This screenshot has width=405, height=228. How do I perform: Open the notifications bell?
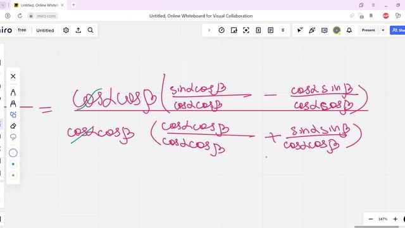pos(349,30)
